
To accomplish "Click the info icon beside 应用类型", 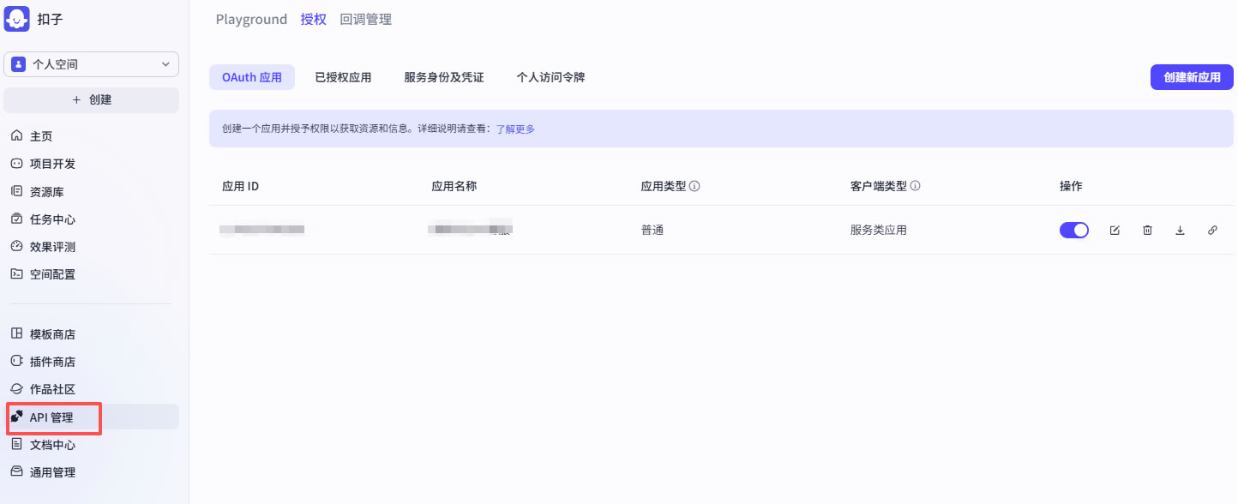I will (x=694, y=186).
